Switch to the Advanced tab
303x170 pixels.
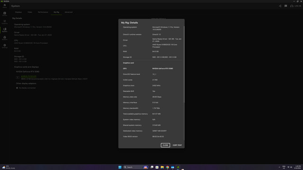(69, 12)
